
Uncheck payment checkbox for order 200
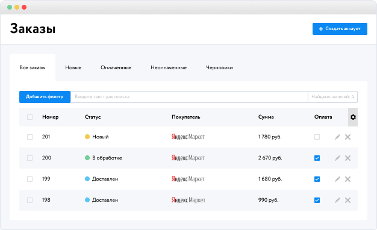(x=317, y=158)
